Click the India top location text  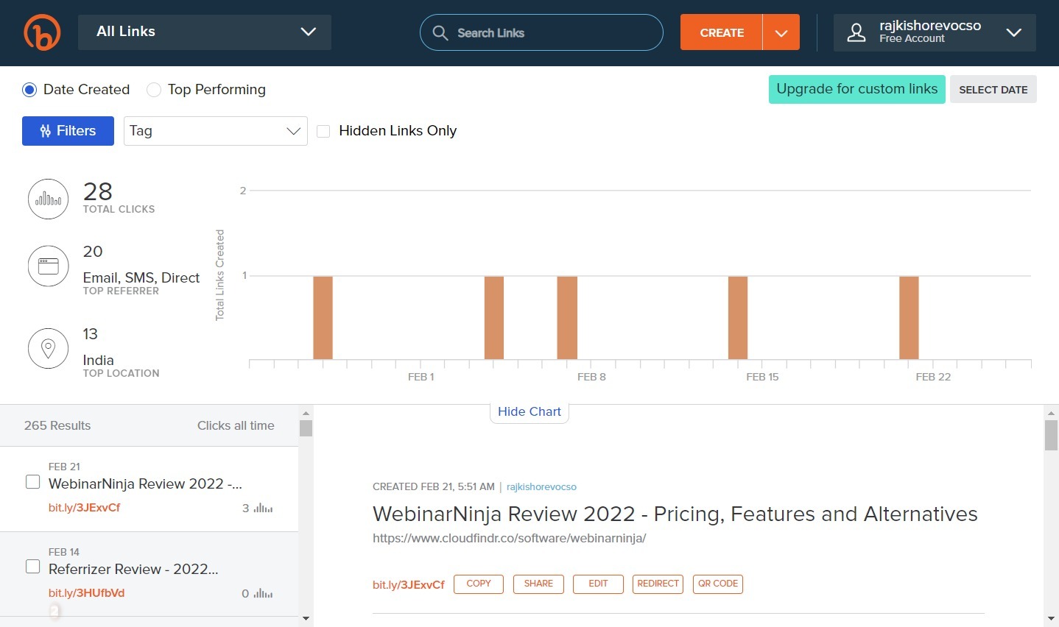(98, 360)
